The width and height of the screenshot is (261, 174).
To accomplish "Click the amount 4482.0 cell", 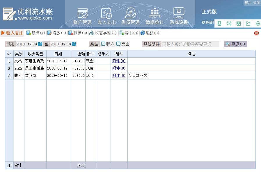I will pos(78,76).
